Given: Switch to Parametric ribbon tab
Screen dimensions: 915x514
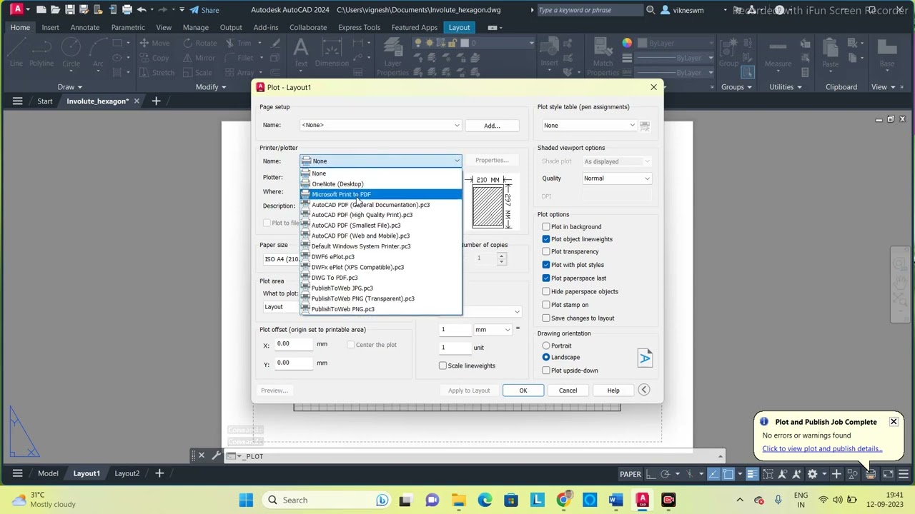Looking at the screenshot, I should pyautogui.click(x=128, y=27).
